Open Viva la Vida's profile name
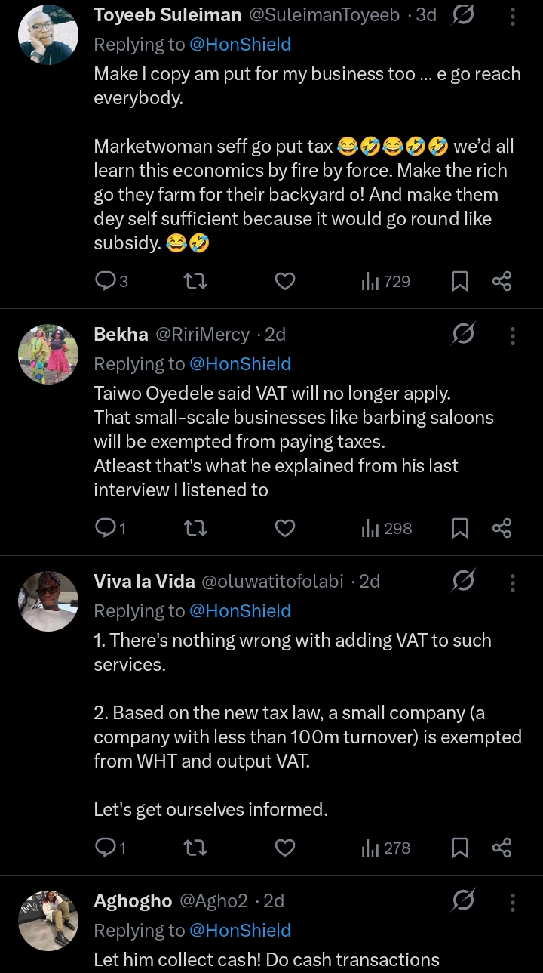The width and height of the screenshot is (543, 973). 144,581
